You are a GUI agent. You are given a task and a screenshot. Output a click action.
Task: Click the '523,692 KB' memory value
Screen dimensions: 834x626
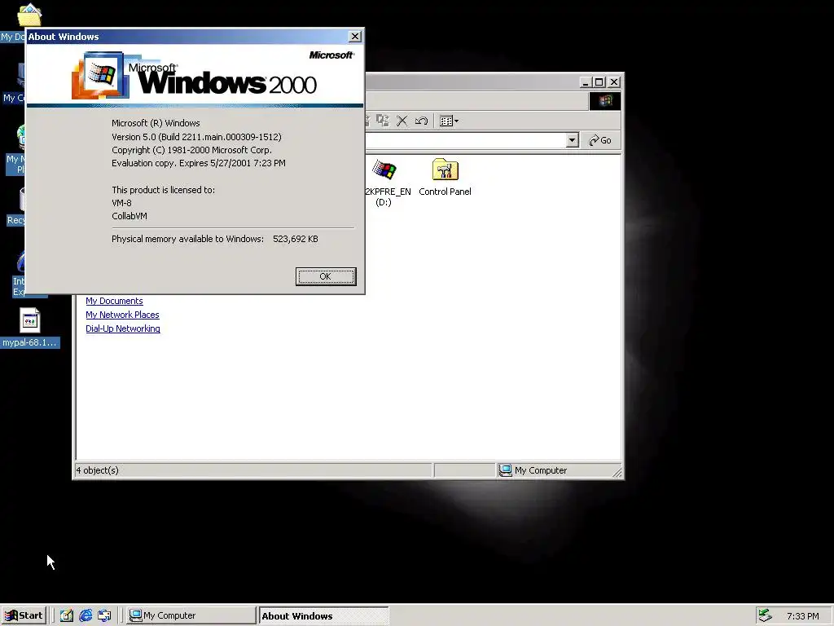295,239
